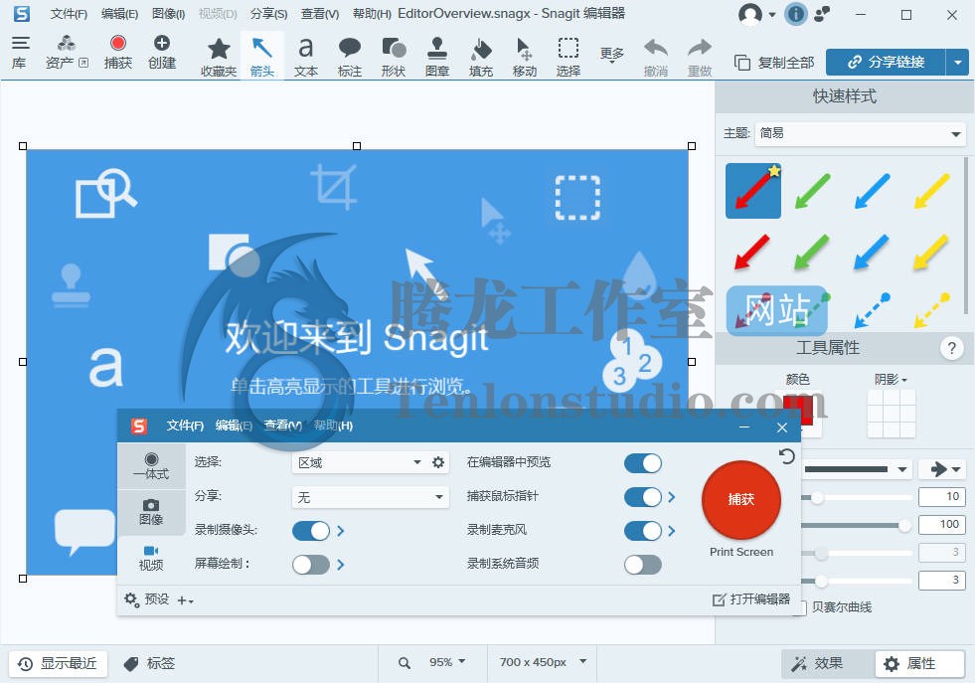Click the Favorites (收藏夹) star icon
Viewport: 975px width, 683px height.
[x=219, y=56]
